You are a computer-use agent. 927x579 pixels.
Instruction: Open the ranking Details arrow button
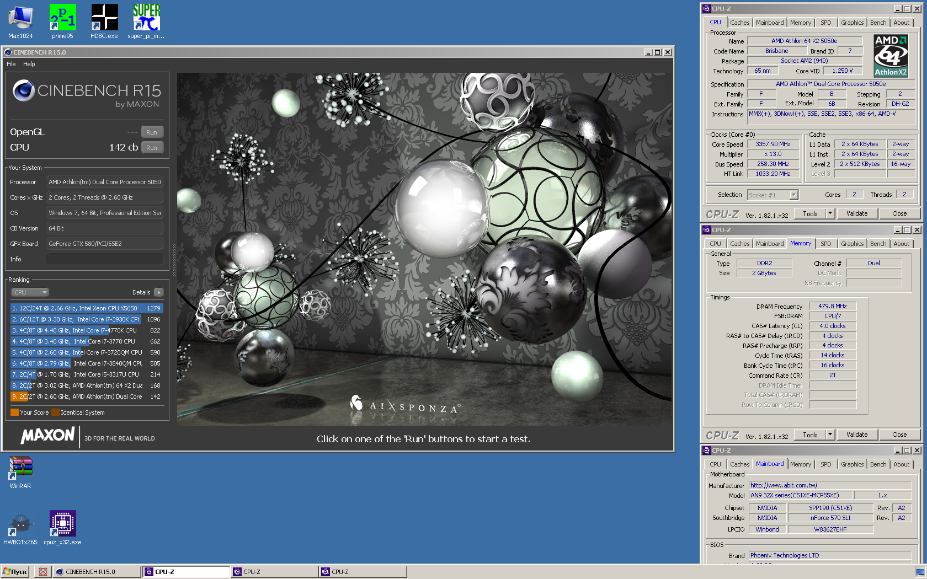tap(158, 292)
